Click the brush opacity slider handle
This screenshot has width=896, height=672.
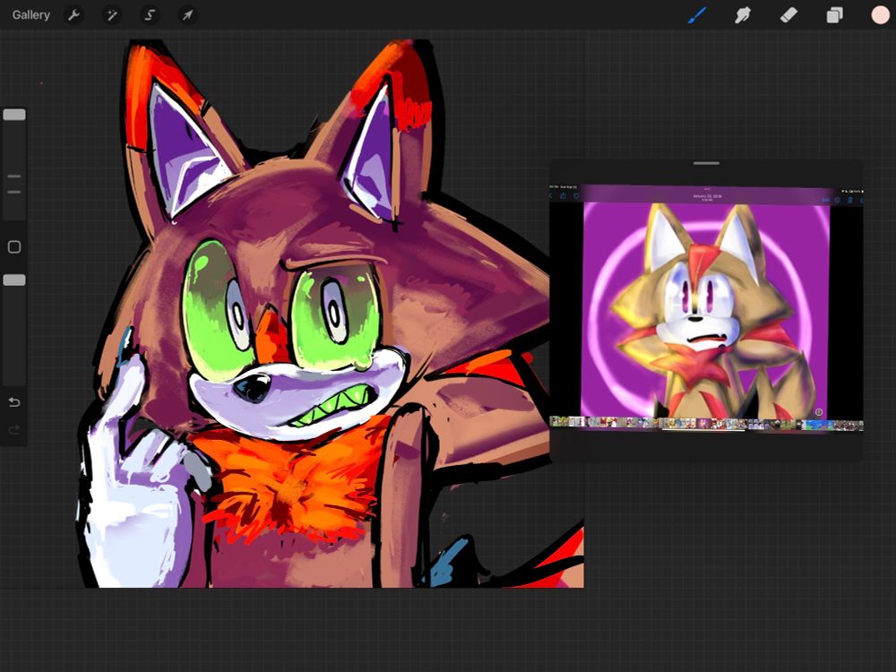[14, 280]
